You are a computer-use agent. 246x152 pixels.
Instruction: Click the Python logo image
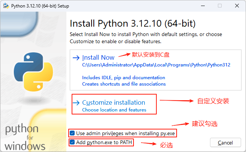point(33,72)
